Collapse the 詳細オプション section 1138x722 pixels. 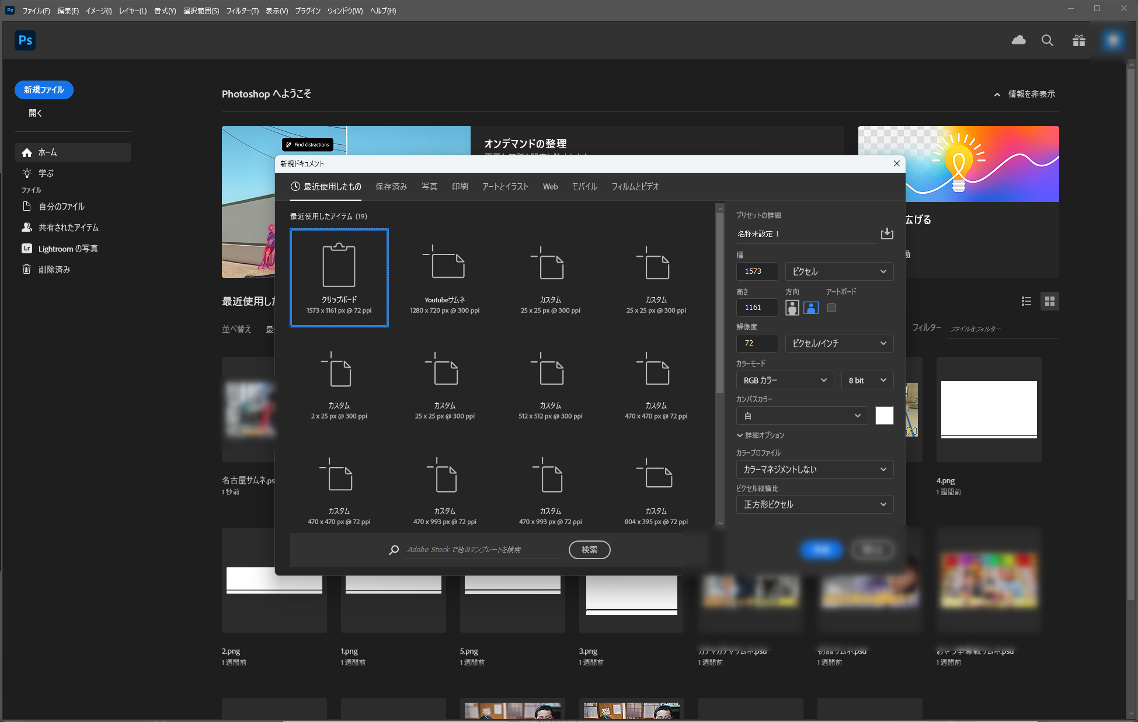coord(760,435)
